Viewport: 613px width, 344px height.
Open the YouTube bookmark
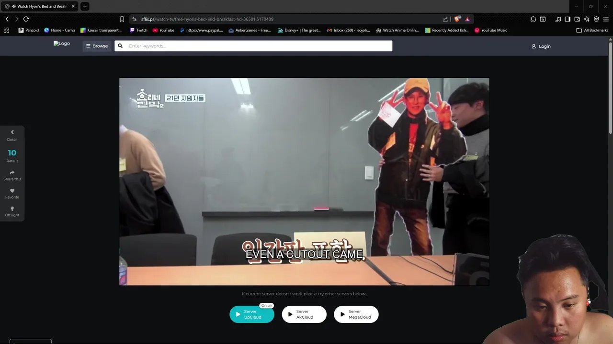(163, 30)
